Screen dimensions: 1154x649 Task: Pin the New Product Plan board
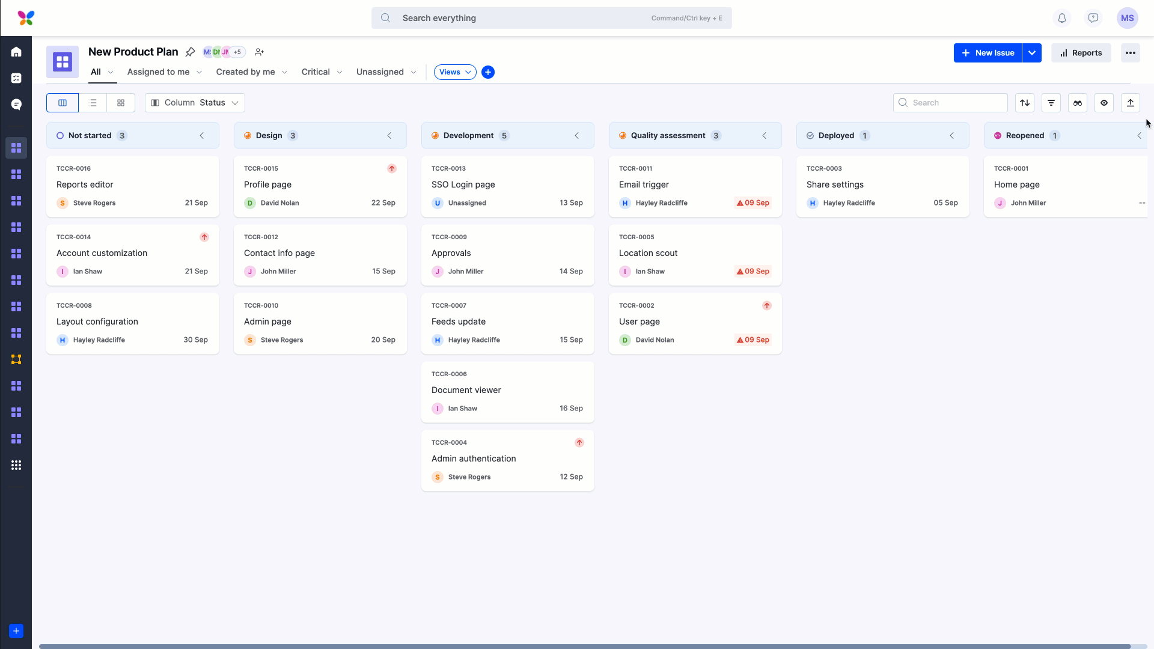[190, 52]
